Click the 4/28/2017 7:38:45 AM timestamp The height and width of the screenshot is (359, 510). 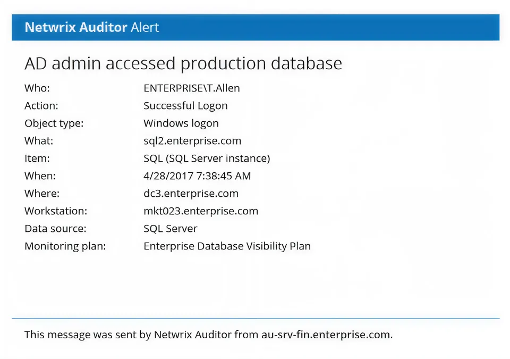[197, 176]
